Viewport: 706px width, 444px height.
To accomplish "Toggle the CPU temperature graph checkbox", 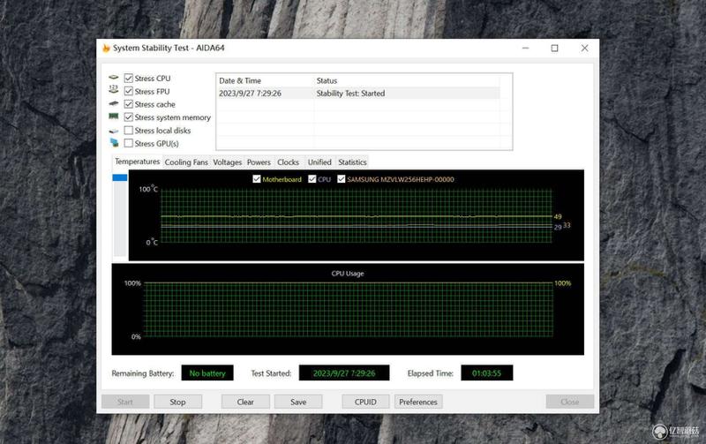I will [312, 179].
